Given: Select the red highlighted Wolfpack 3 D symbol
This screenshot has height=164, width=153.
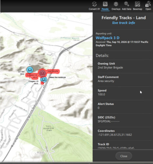Looking at the screenshot, I should [42, 73].
